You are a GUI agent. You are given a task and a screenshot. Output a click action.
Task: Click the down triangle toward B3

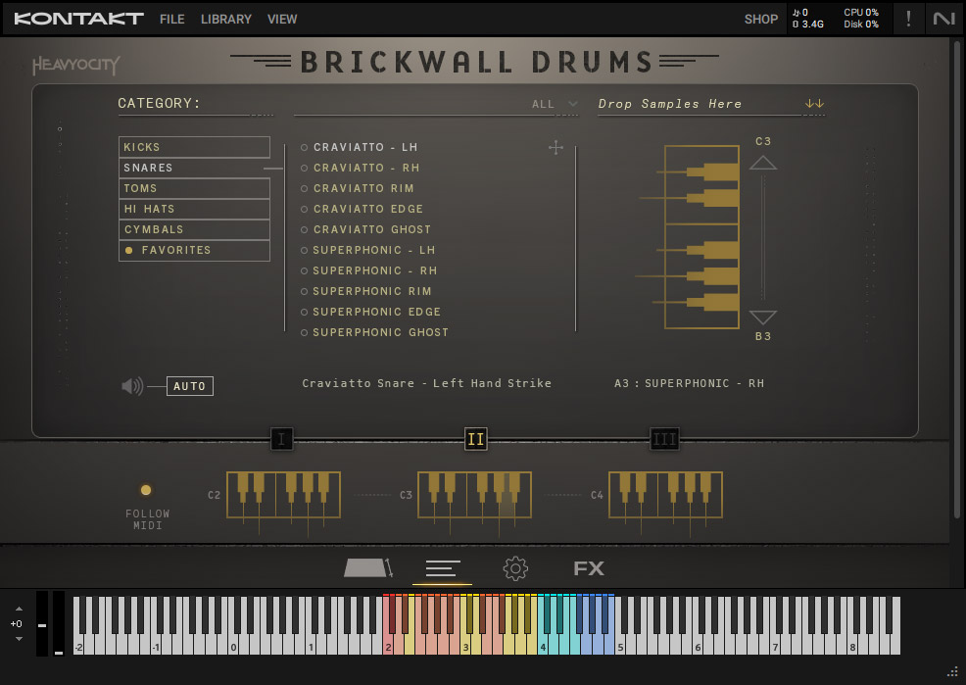pyautogui.click(x=762, y=318)
